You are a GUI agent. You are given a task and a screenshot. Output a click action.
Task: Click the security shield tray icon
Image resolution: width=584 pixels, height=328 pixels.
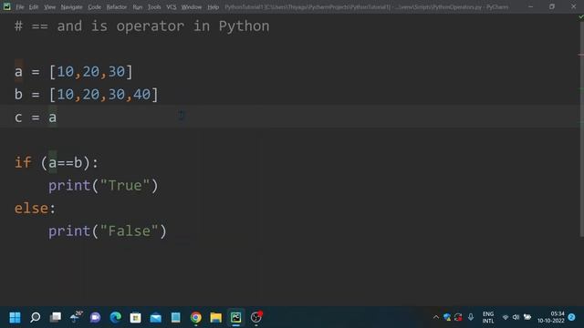pos(447,317)
